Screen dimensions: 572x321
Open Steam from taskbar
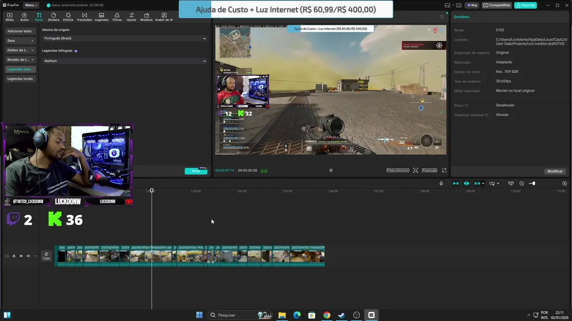click(x=341, y=315)
